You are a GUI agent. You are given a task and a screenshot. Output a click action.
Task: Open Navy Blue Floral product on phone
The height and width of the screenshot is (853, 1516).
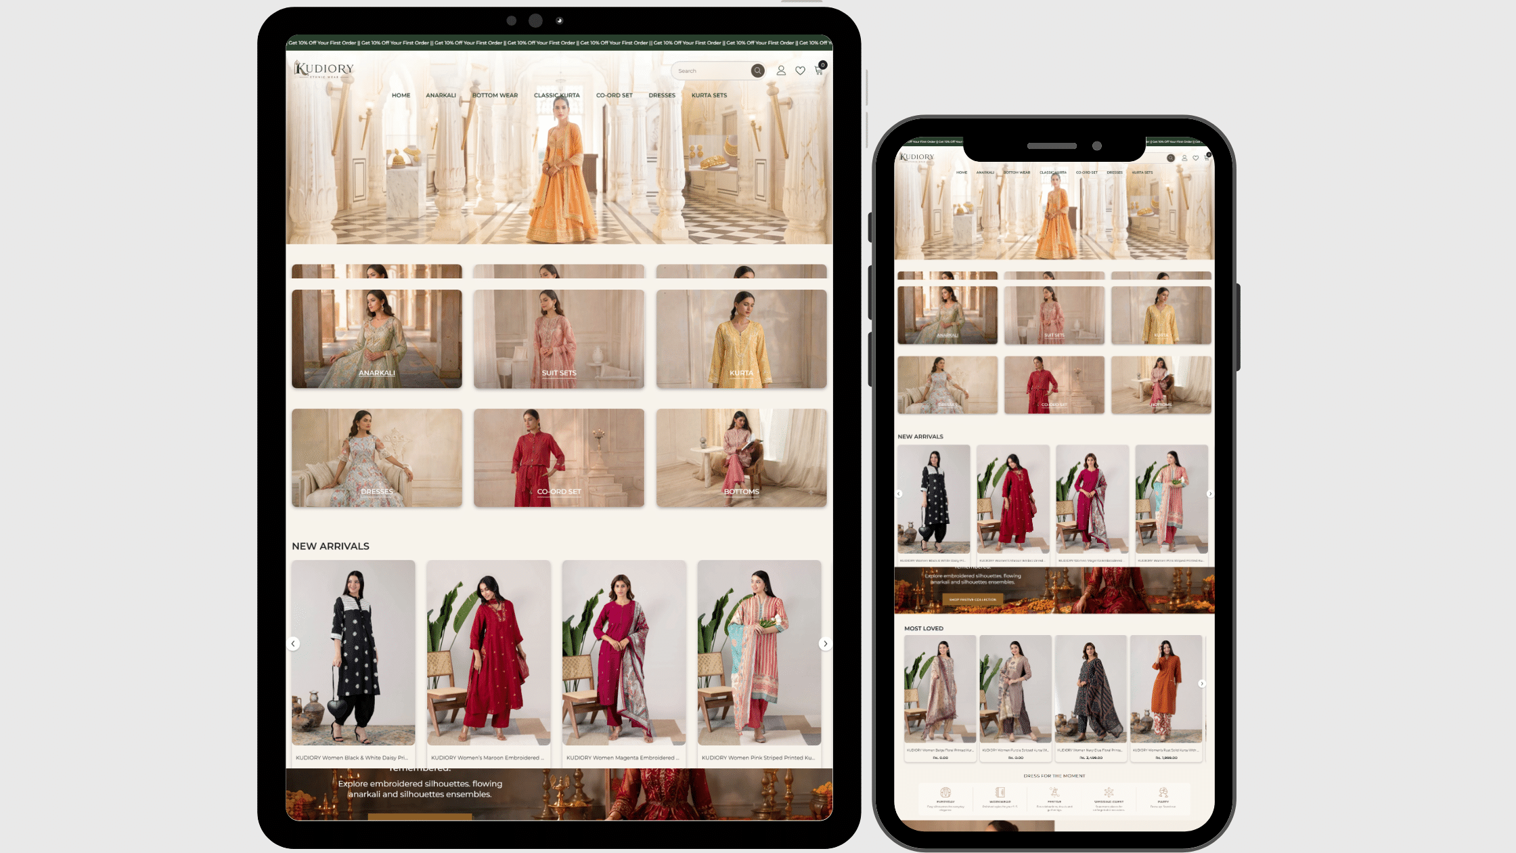point(1090,699)
